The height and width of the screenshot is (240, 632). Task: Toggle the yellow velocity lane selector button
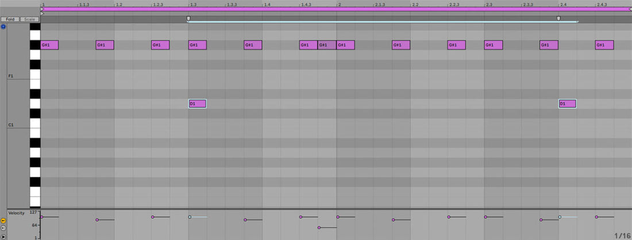point(3,220)
